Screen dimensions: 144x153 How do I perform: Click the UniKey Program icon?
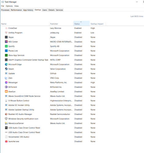(6, 33)
